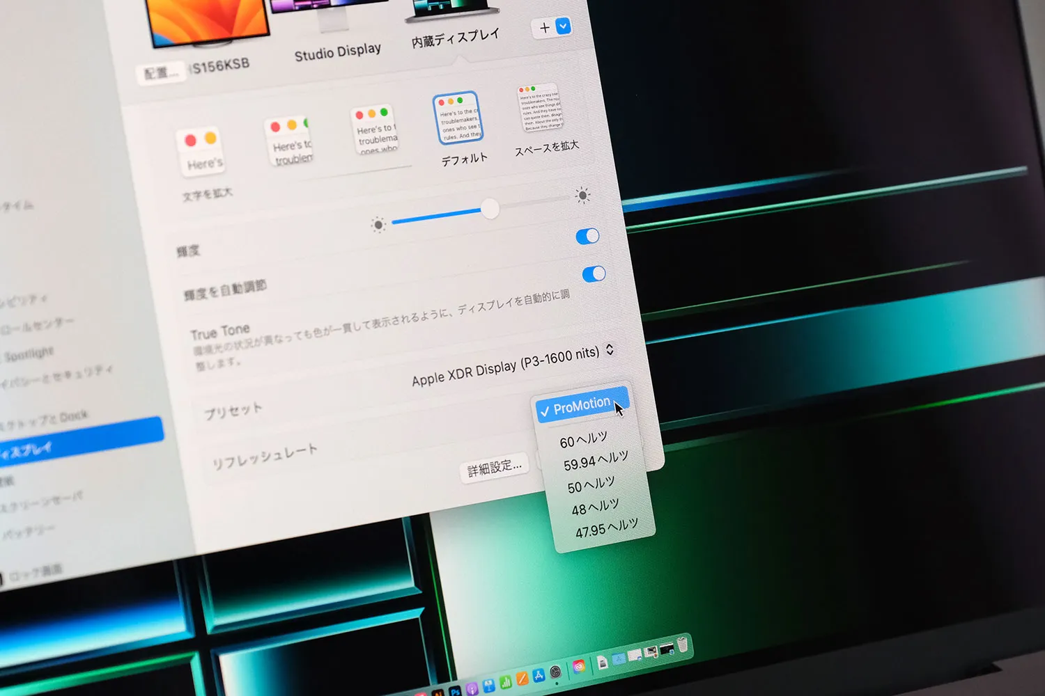This screenshot has height=696, width=1045.
Task: Open the App Store from the Dock
Action: click(x=539, y=675)
